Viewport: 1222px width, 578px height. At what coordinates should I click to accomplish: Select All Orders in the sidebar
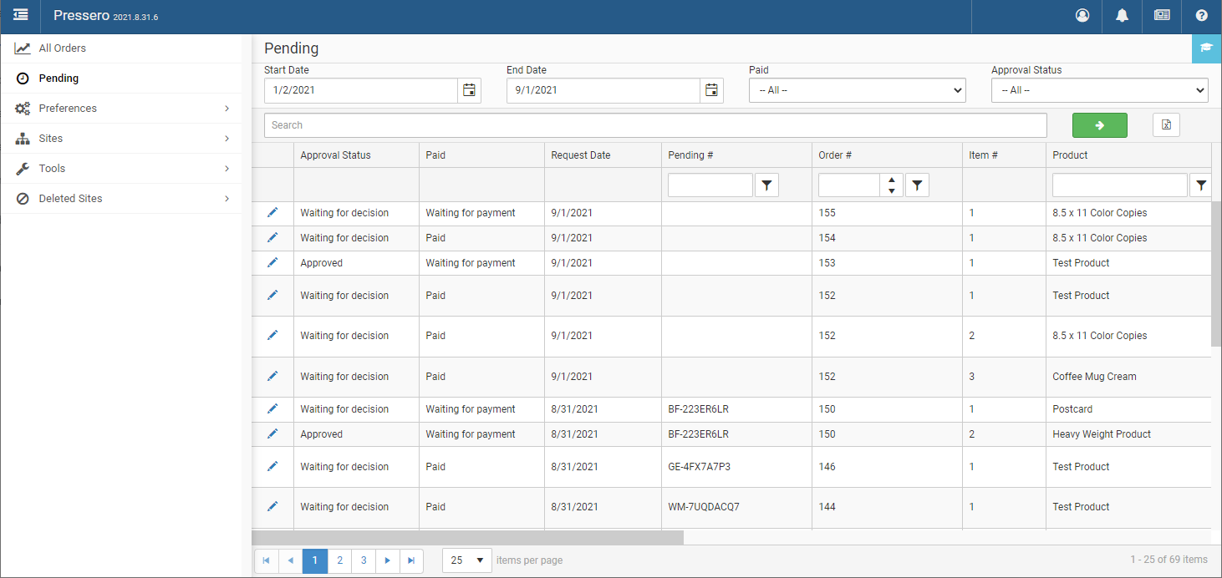pyautogui.click(x=62, y=48)
